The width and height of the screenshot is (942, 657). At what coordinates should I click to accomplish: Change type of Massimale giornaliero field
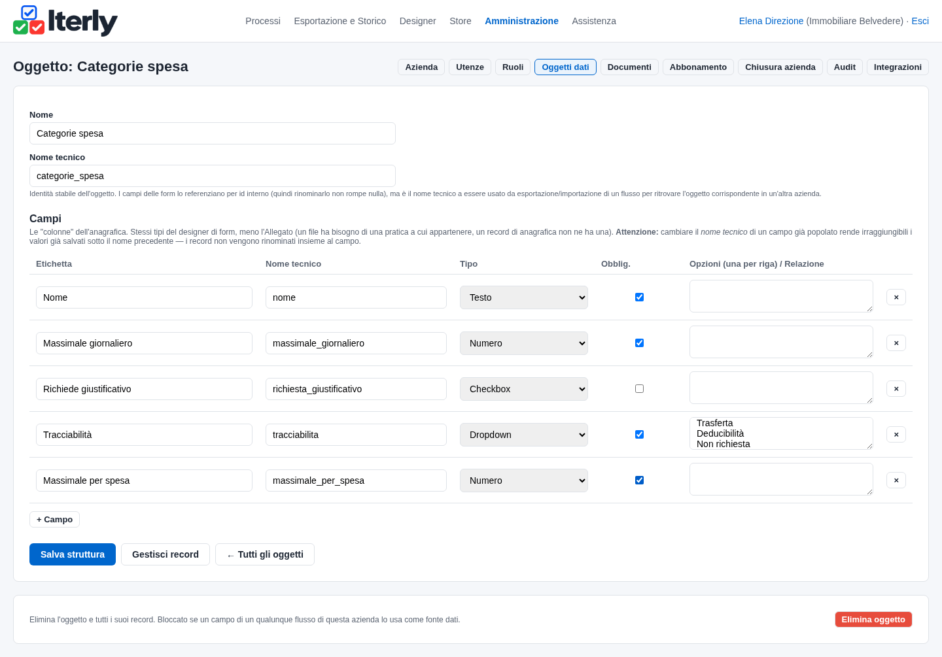(524, 343)
